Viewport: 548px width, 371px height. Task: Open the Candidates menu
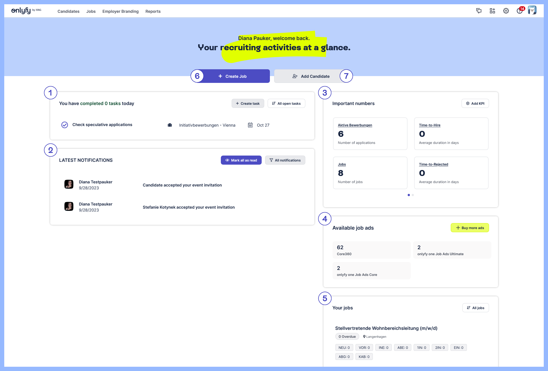pyautogui.click(x=68, y=11)
